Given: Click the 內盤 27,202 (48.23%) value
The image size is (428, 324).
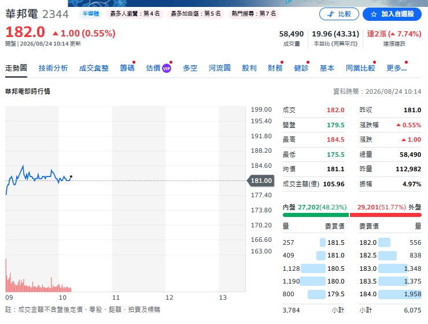Looking at the screenshot, I should click(x=322, y=207).
